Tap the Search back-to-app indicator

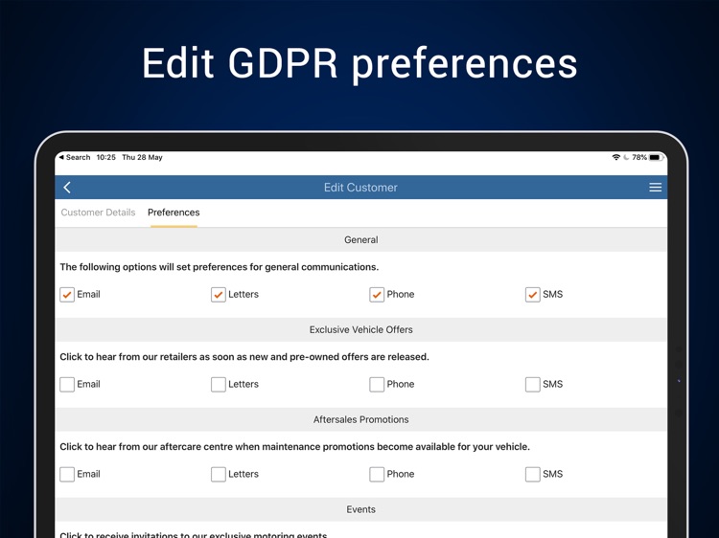tap(75, 157)
